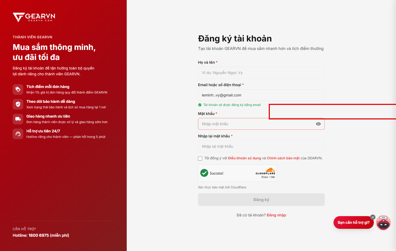Click the Nhập mật khẩu password field
This screenshot has width=396, height=251.
tap(261, 124)
